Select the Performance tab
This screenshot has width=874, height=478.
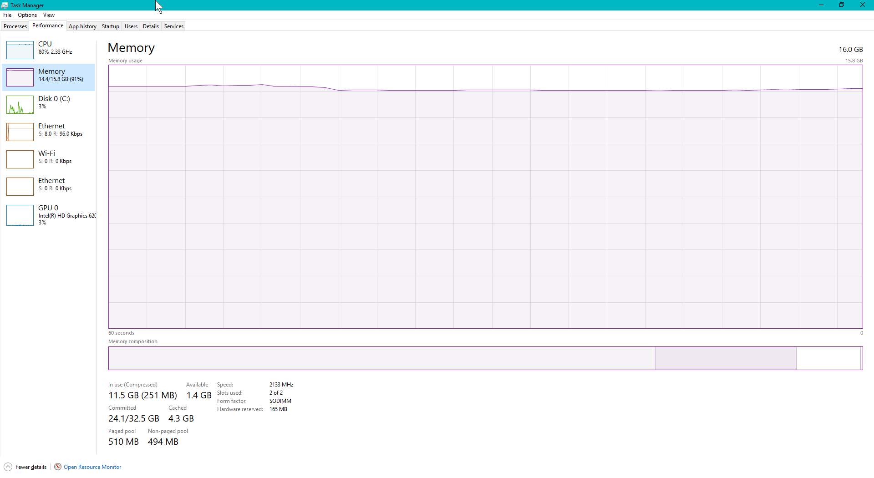(48, 25)
